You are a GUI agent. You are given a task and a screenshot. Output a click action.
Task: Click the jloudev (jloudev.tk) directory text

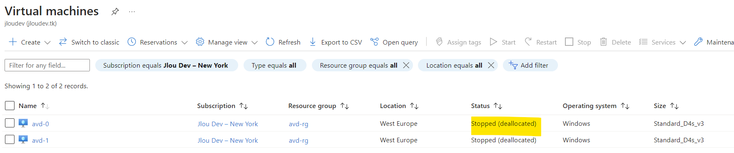tap(31, 24)
